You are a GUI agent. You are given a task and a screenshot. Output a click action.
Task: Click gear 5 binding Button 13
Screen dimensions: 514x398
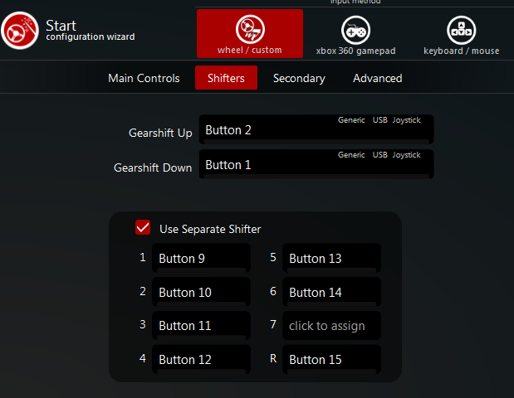coord(331,258)
